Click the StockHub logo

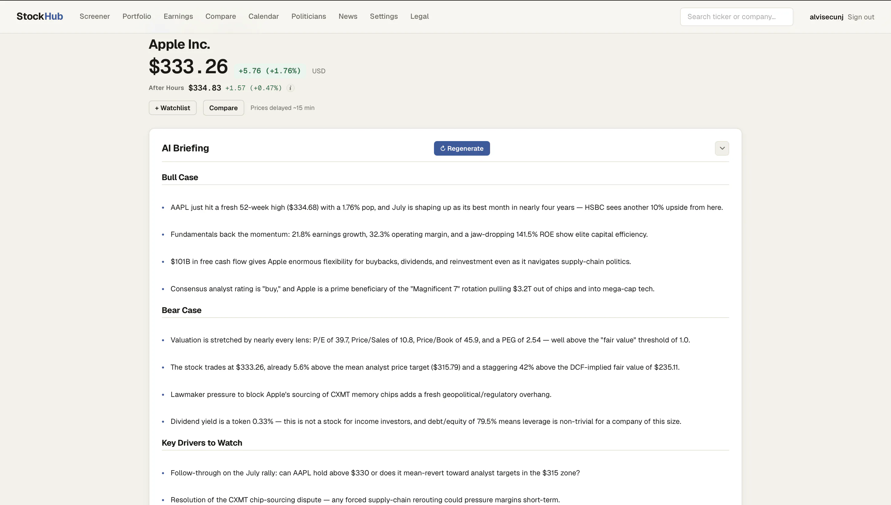[40, 16]
